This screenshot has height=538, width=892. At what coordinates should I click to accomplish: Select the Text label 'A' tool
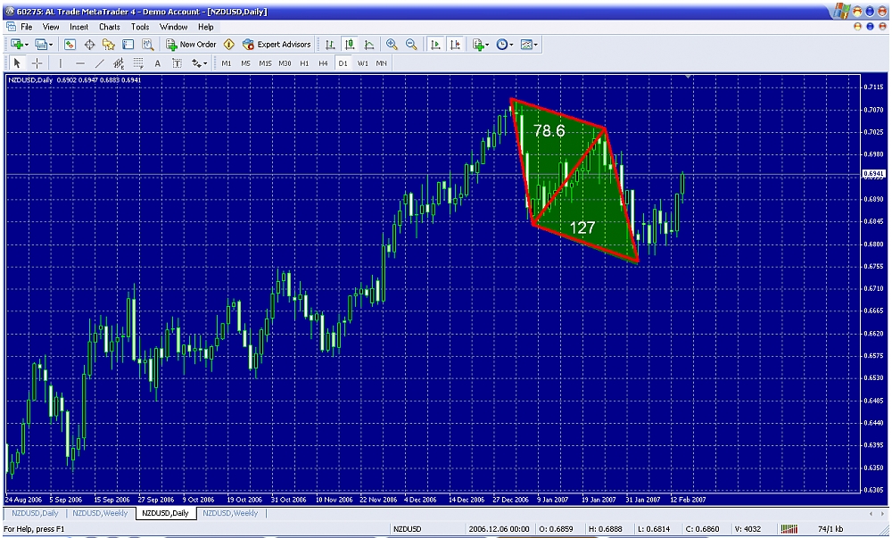point(158,63)
